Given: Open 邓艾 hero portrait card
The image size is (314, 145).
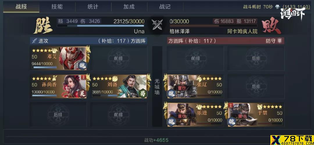Looking at the screenshot, I should coord(58,58).
